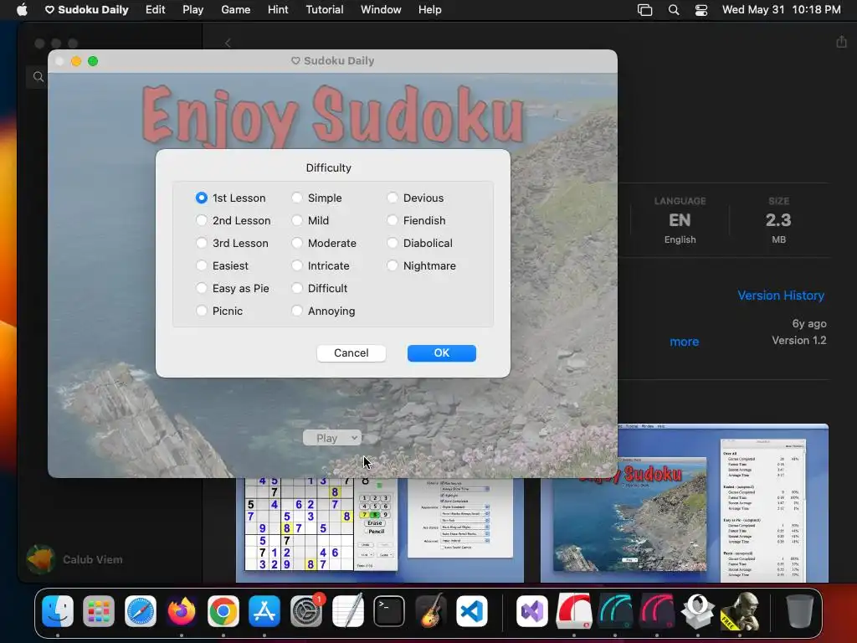Open Finder from the dock
This screenshot has width=857, height=643.
(58, 610)
